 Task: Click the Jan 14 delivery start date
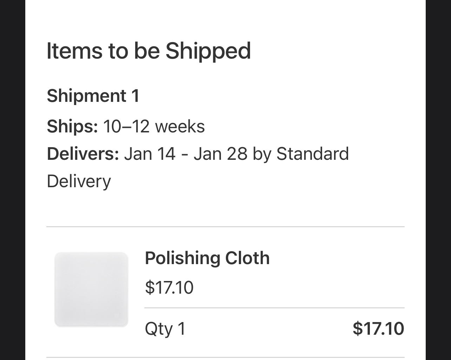[150, 154]
